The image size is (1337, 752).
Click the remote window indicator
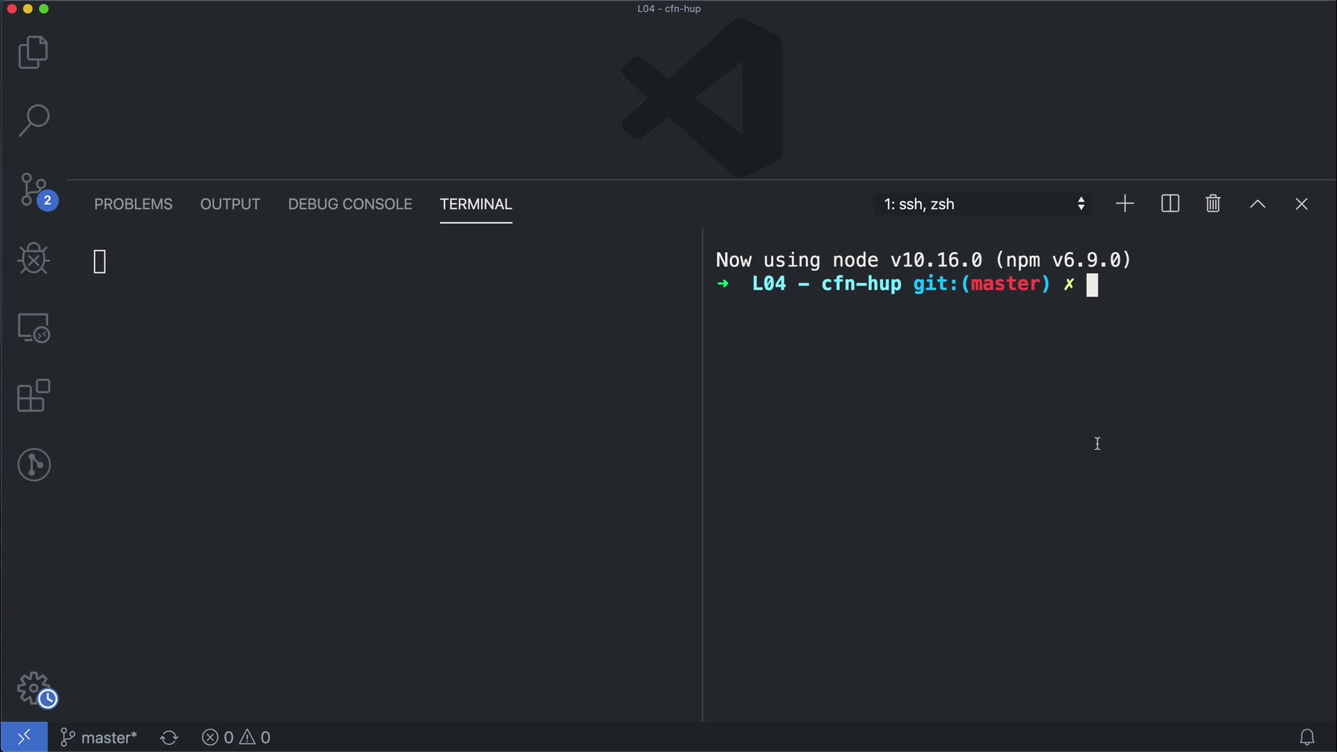pyautogui.click(x=24, y=737)
